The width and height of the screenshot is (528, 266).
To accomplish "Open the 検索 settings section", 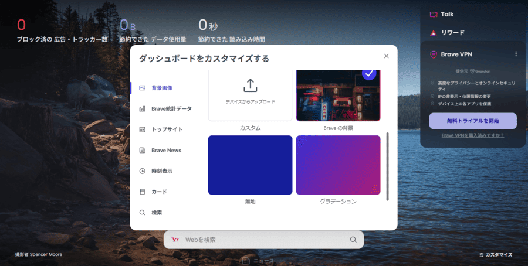I will 151,213.
